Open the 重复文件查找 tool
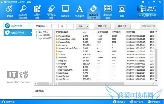This screenshot has height=104, width=164. (108, 12)
